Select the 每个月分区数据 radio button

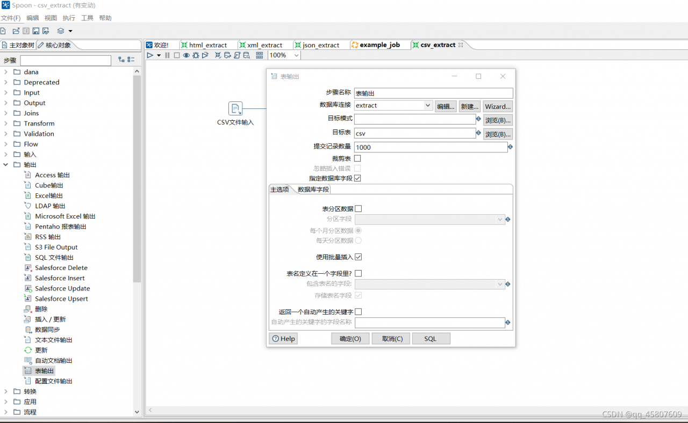tap(359, 230)
